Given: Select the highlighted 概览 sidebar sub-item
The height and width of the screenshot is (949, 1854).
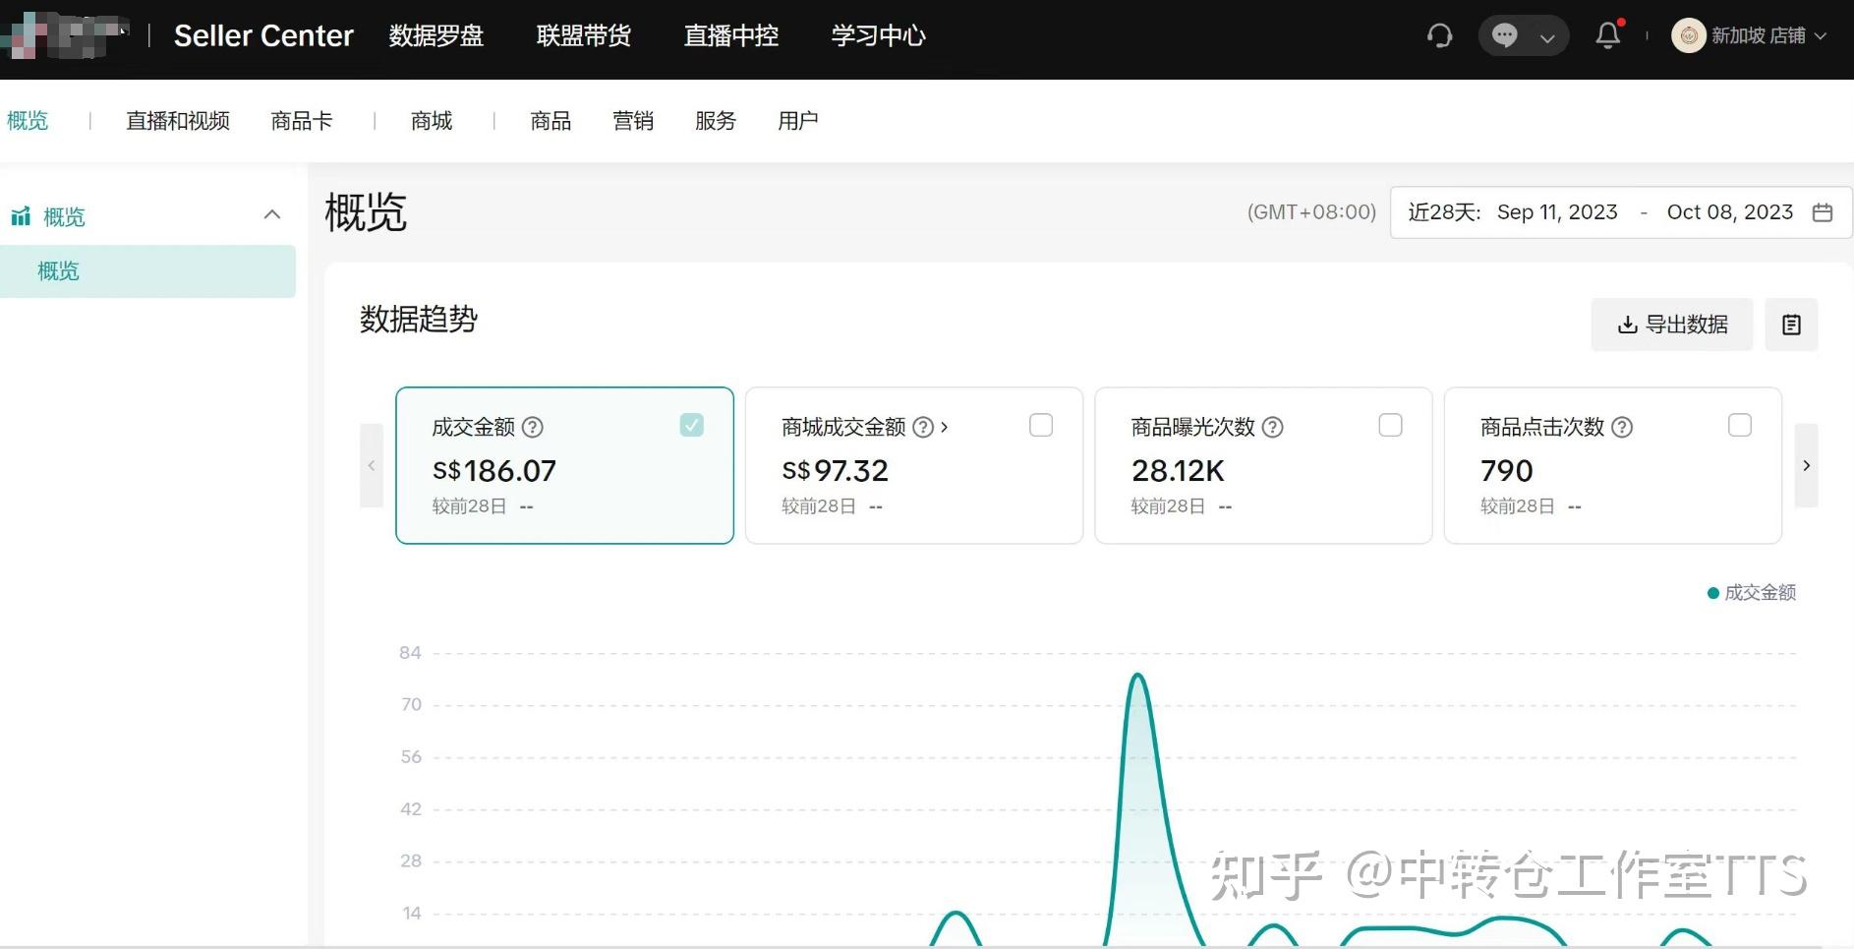Looking at the screenshot, I should (147, 271).
